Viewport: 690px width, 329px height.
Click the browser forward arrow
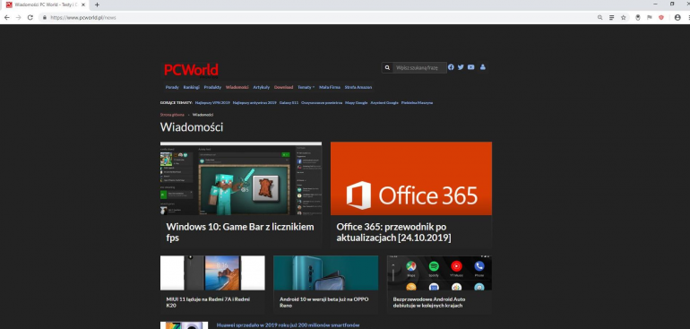(19, 18)
